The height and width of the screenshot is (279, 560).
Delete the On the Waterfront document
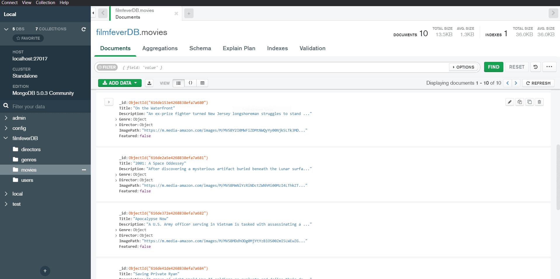(539, 102)
